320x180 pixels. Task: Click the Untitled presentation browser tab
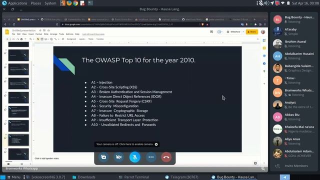tap(28, 19)
